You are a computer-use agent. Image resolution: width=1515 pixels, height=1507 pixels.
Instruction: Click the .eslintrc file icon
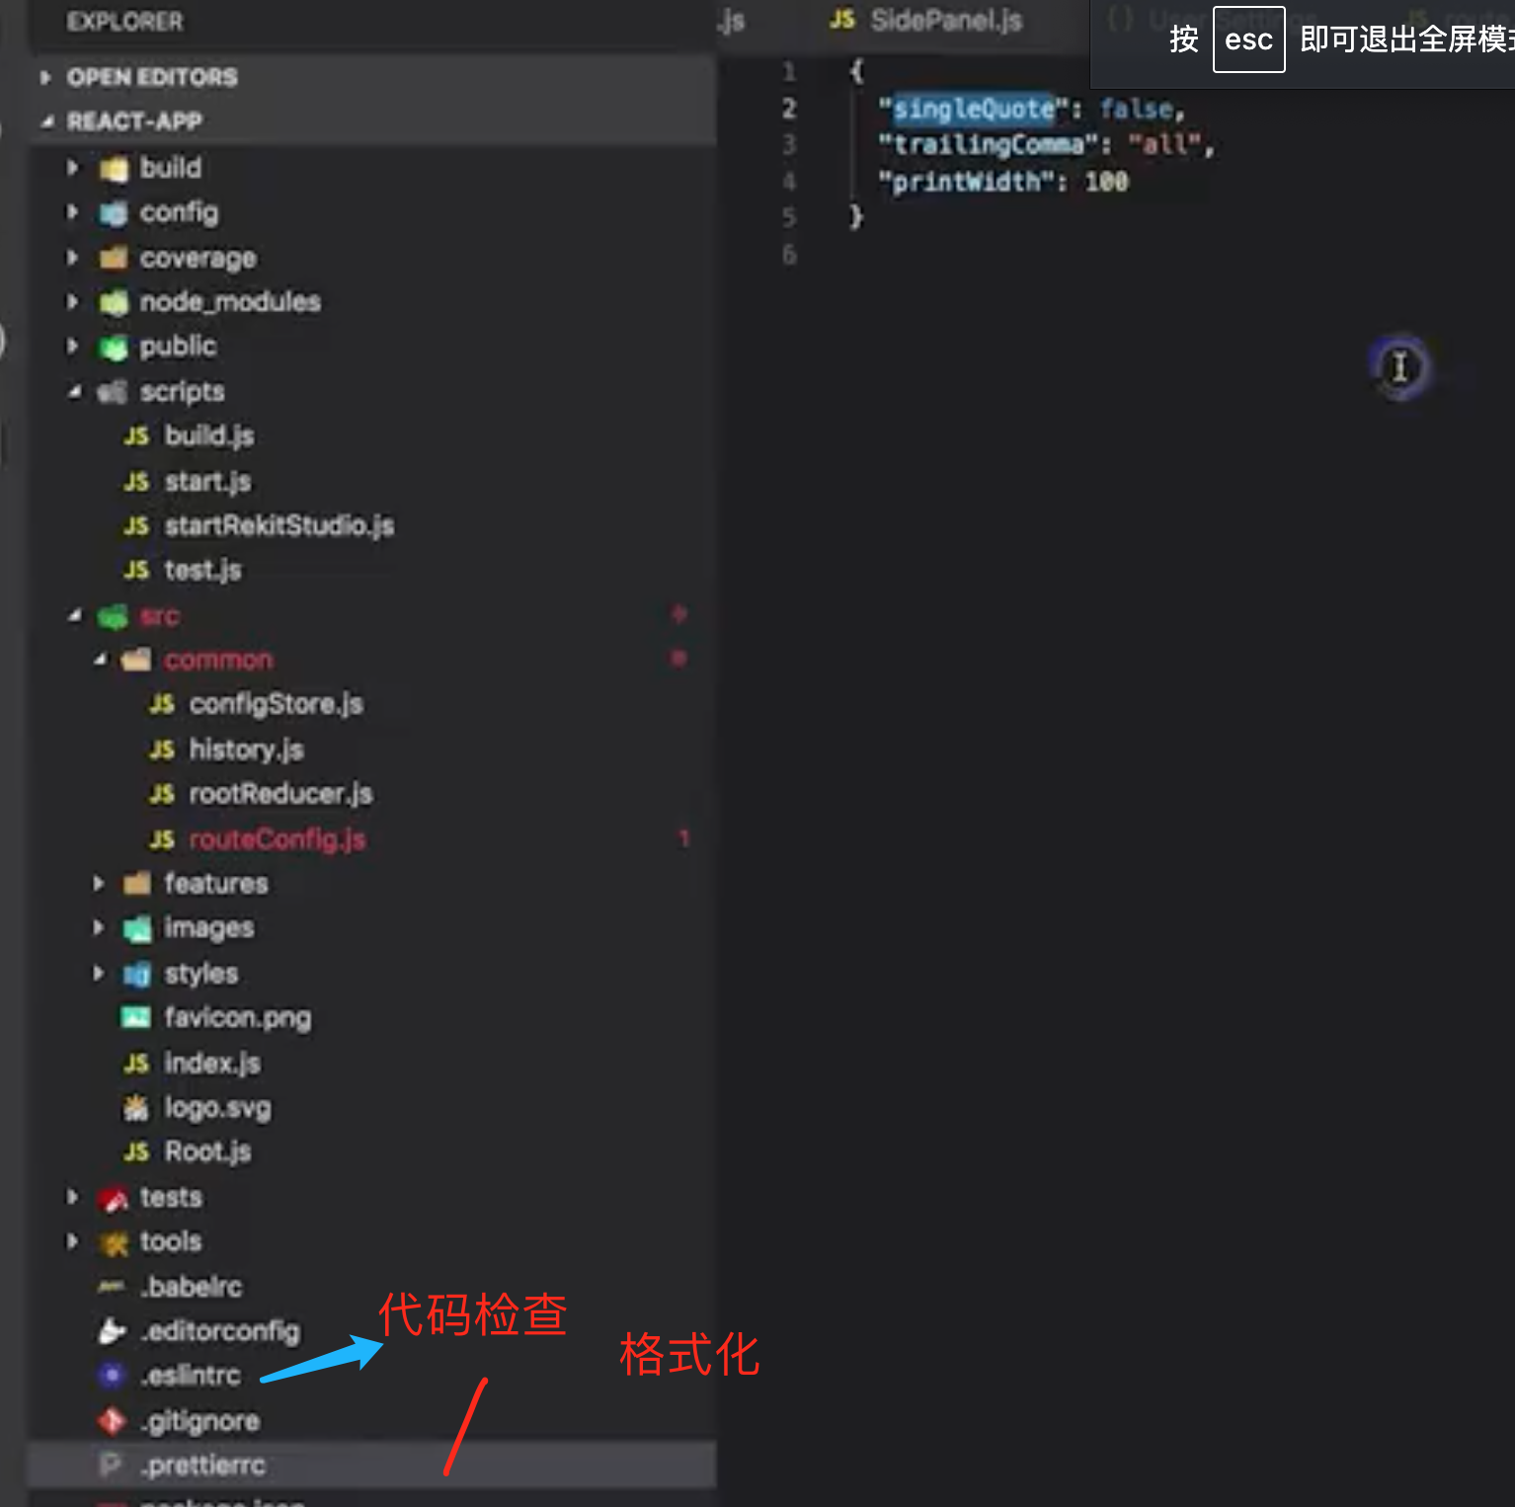[x=112, y=1376]
